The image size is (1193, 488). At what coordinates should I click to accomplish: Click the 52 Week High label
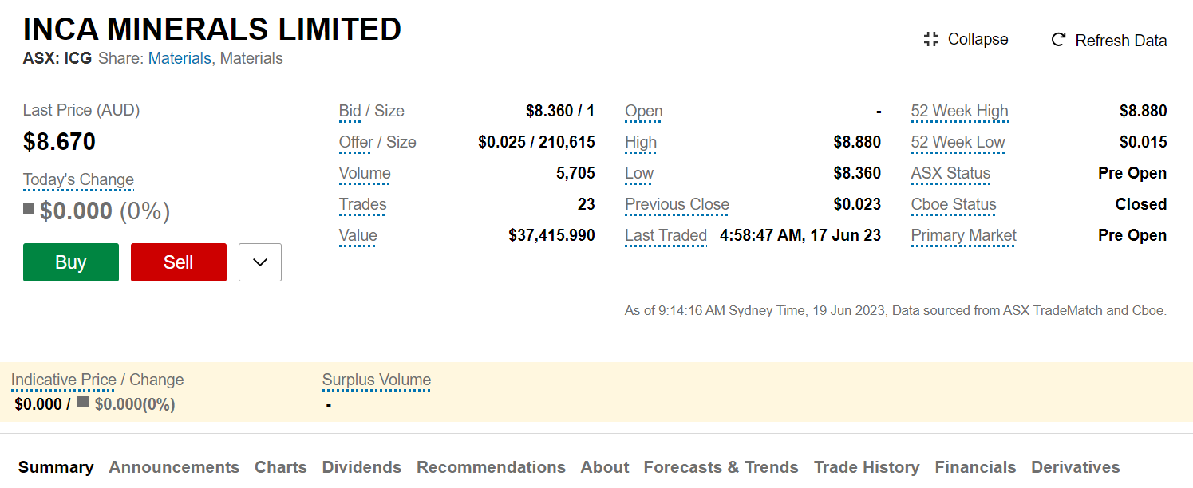click(959, 112)
